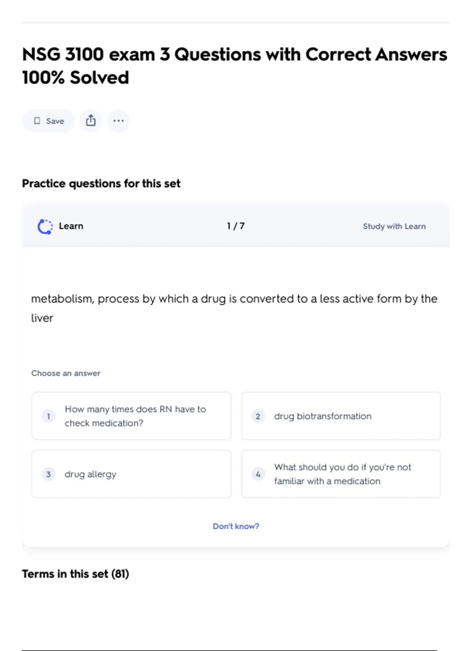459x651 pixels.
Task: Choose 'How many times does RN' answer
Action: (x=135, y=416)
